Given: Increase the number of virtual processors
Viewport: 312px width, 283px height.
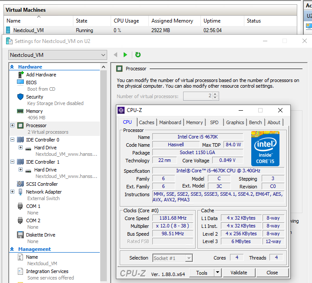Looking at the screenshot, I should 215,94.
